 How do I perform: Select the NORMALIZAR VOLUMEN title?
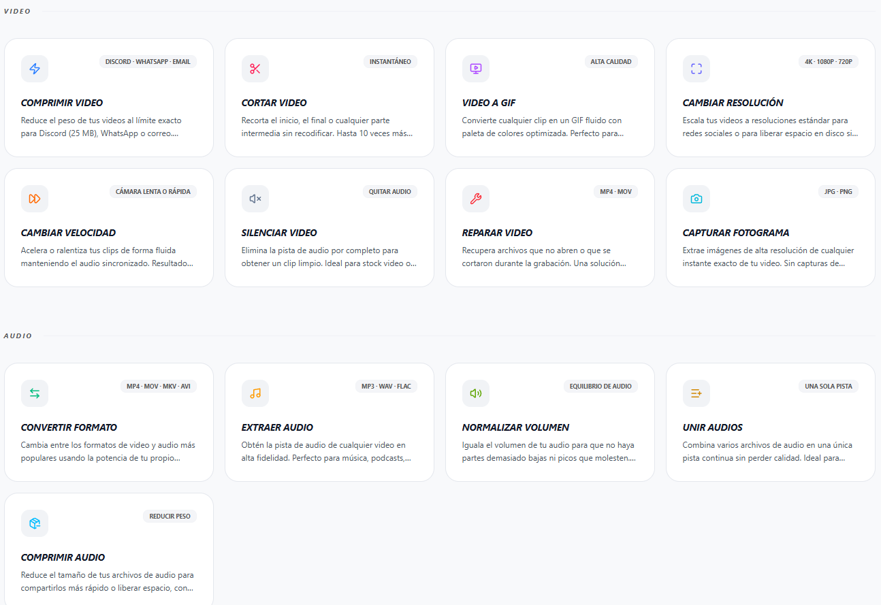tap(515, 427)
